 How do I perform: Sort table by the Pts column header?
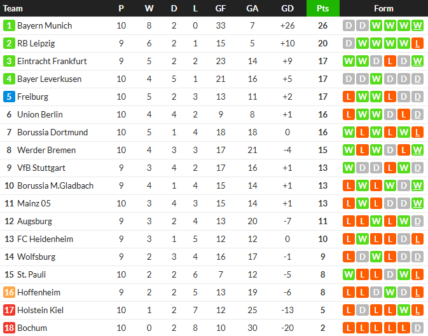pos(323,8)
